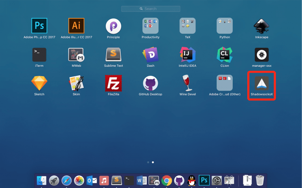The width and height of the screenshot is (302, 188).
Task: Open the Skim PDF reader
Action: coord(76,83)
